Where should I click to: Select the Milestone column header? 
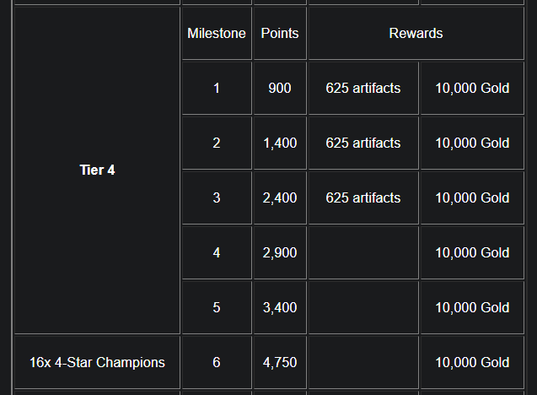pyautogui.click(x=217, y=33)
